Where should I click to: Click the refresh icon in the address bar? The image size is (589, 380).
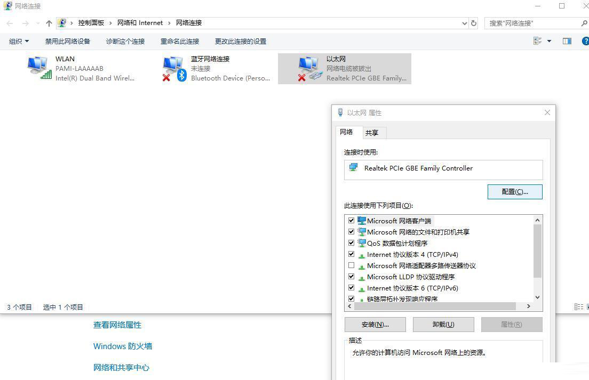point(473,23)
